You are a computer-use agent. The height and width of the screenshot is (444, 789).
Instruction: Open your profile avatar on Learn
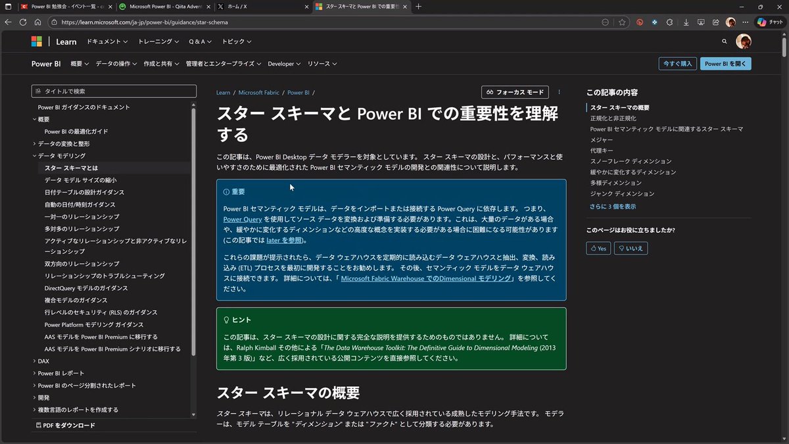[744, 41]
